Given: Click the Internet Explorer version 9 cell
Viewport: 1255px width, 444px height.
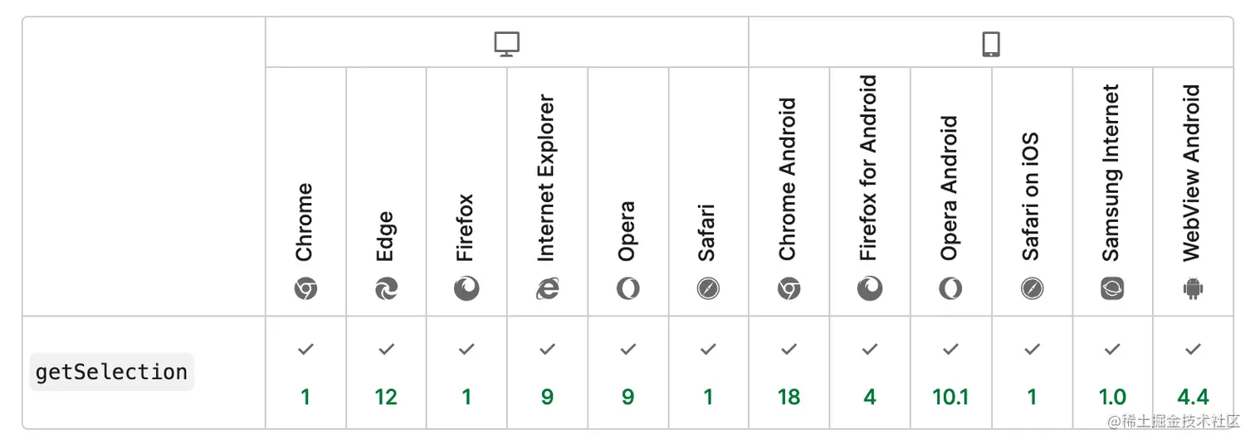Looking at the screenshot, I should click(x=547, y=398).
